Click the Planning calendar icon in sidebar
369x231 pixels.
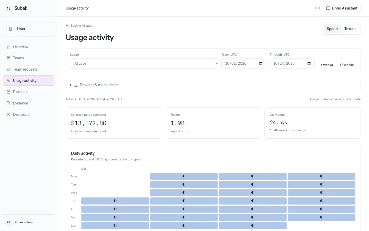tap(8, 92)
